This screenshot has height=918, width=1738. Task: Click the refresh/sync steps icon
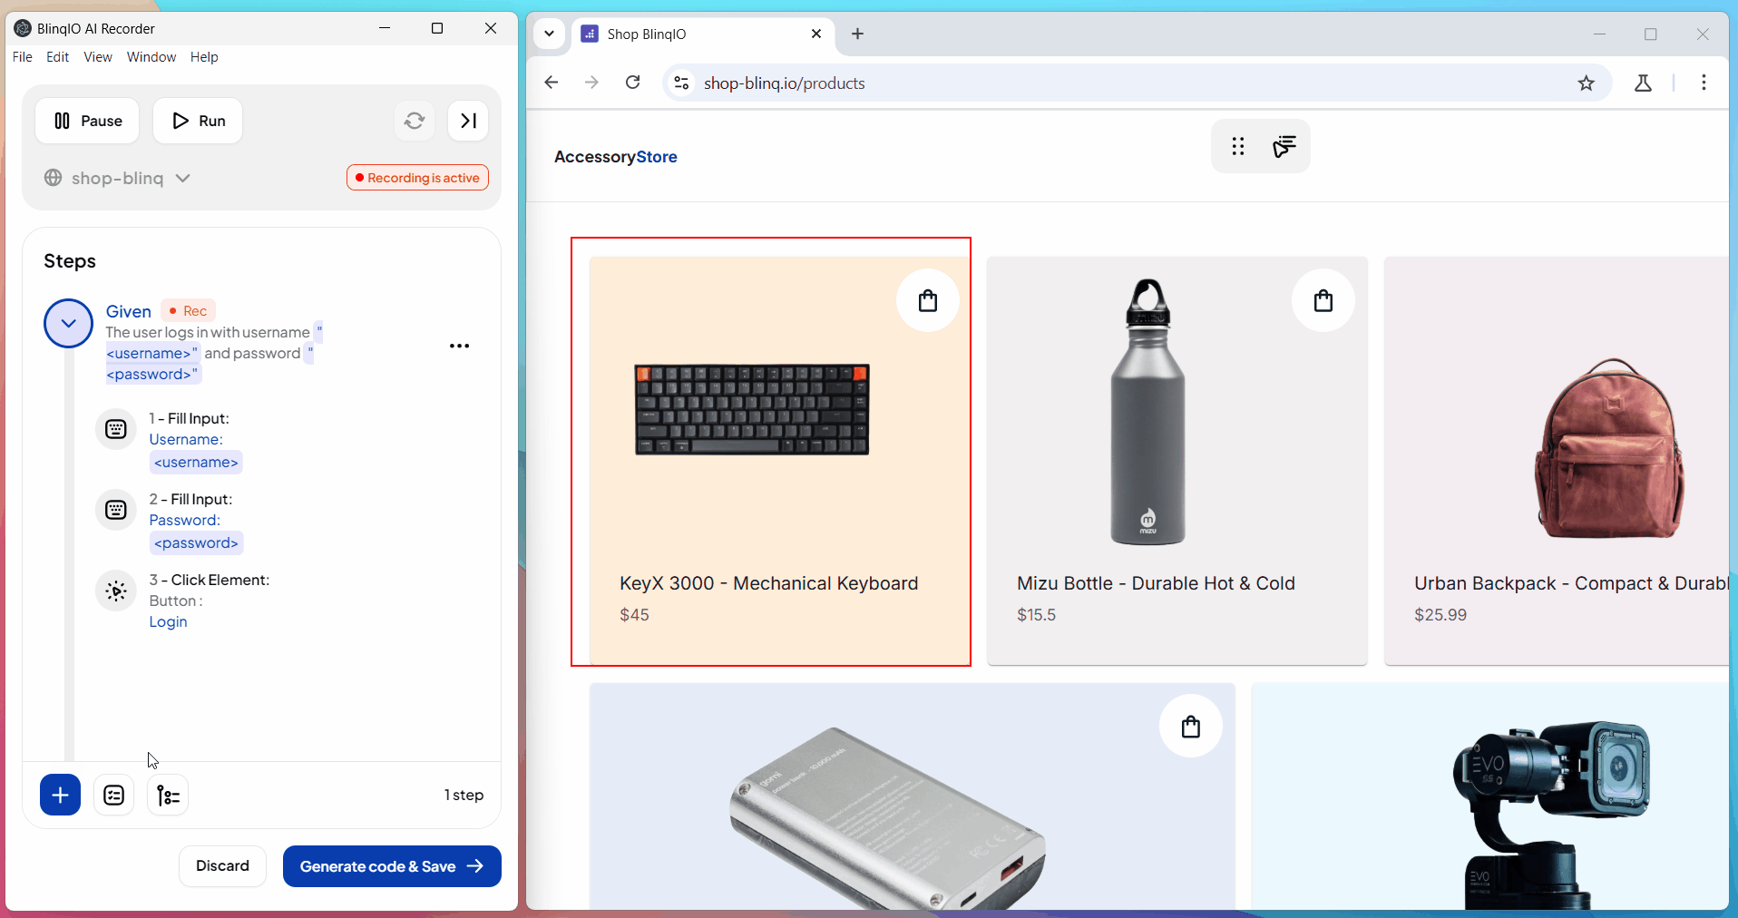[414, 121]
